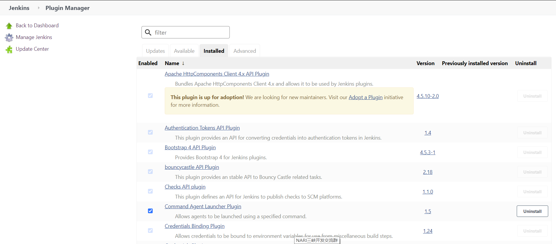The height and width of the screenshot is (244, 556).
Task: Click Plugin Manager in the breadcrumb
Action: 67,8
